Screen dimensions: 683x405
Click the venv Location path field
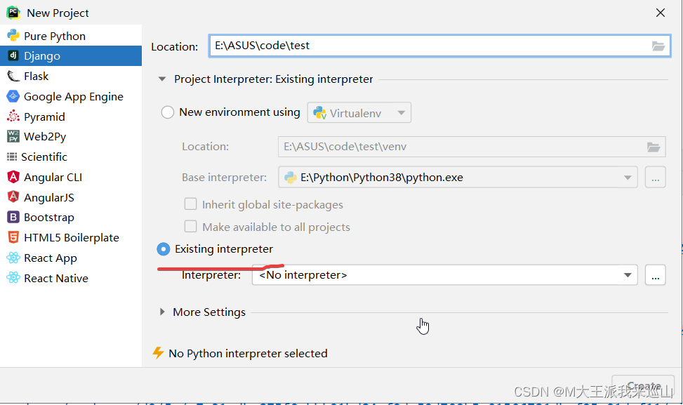pyautogui.click(x=472, y=147)
